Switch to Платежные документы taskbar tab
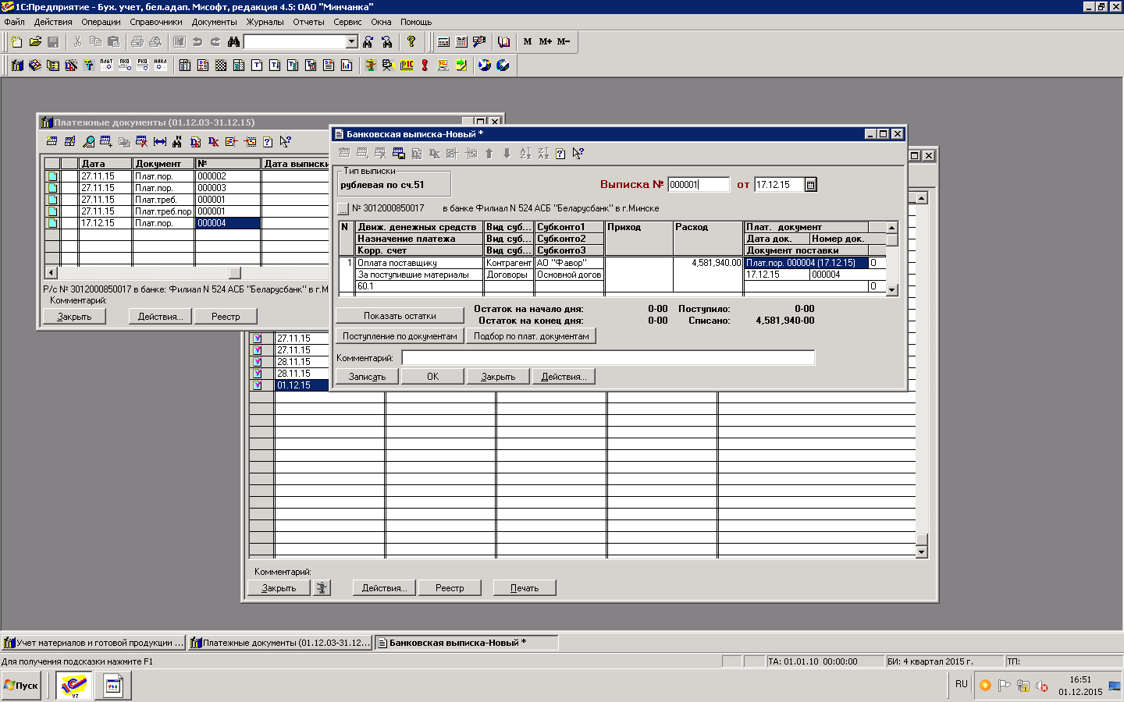 pyautogui.click(x=280, y=643)
